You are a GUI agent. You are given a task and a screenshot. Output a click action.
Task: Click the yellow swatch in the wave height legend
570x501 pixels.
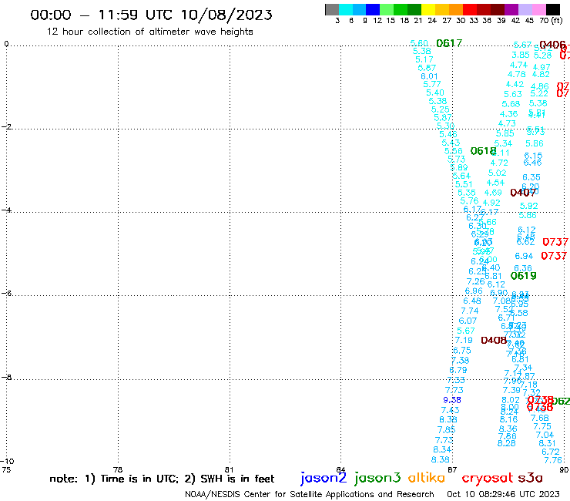tap(428, 9)
